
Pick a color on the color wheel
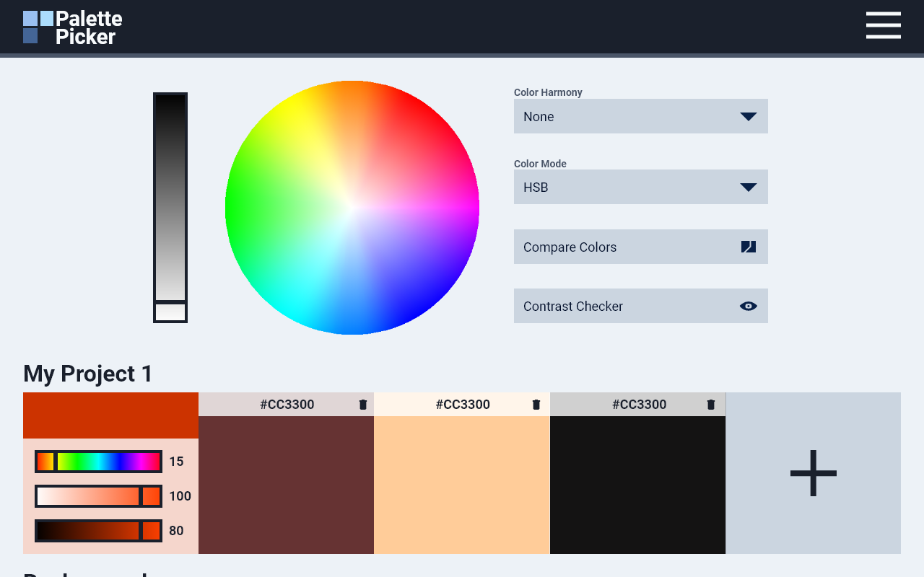[x=352, y=208]
